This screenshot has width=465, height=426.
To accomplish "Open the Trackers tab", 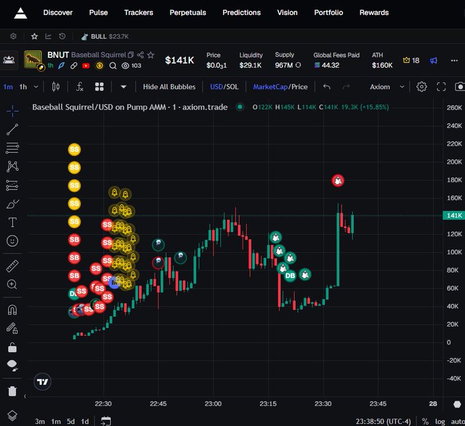I will pos(139,12).
